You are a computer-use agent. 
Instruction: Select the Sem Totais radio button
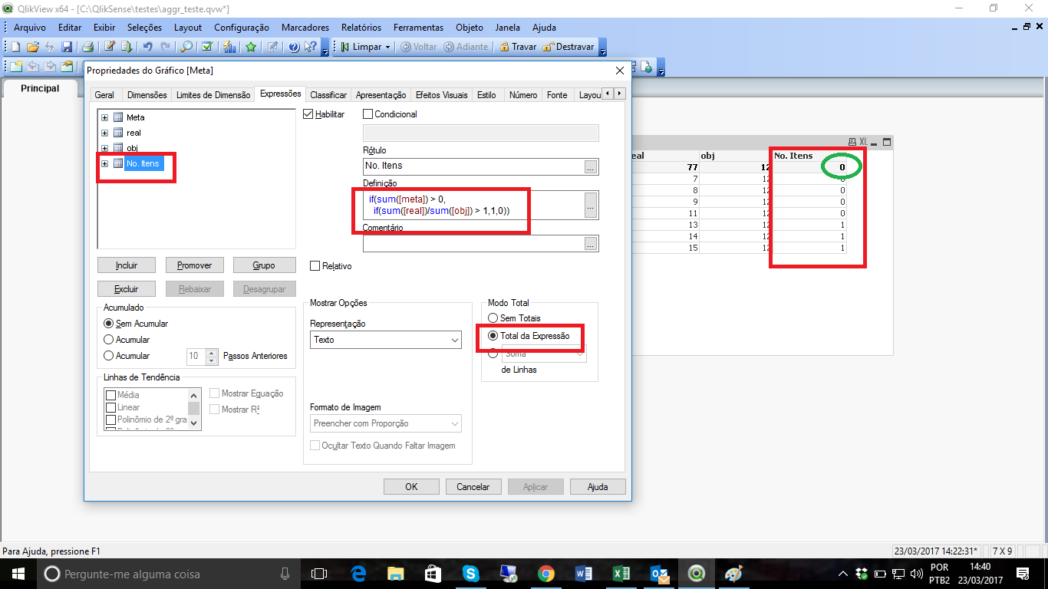493,318
